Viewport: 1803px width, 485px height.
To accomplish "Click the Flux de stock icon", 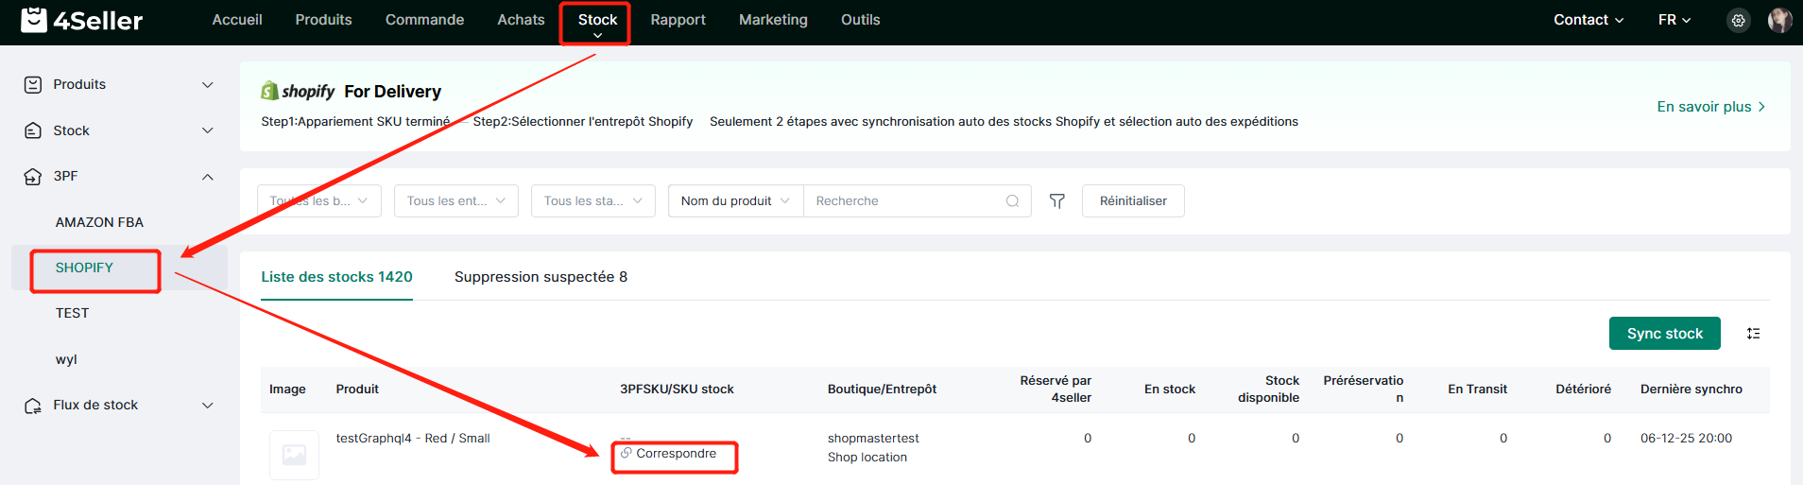I will pyautogui.click(x=33, y=405).
